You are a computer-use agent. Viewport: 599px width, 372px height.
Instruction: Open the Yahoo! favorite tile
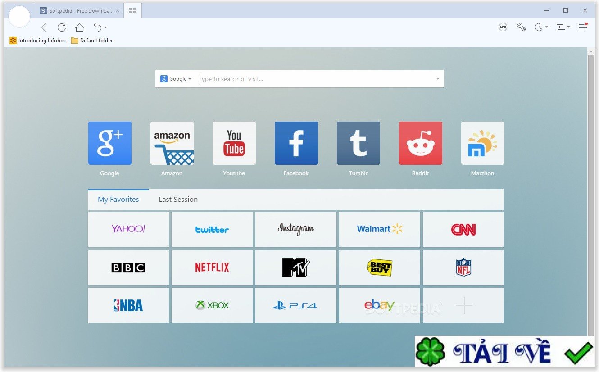click(x=128, y=230)
